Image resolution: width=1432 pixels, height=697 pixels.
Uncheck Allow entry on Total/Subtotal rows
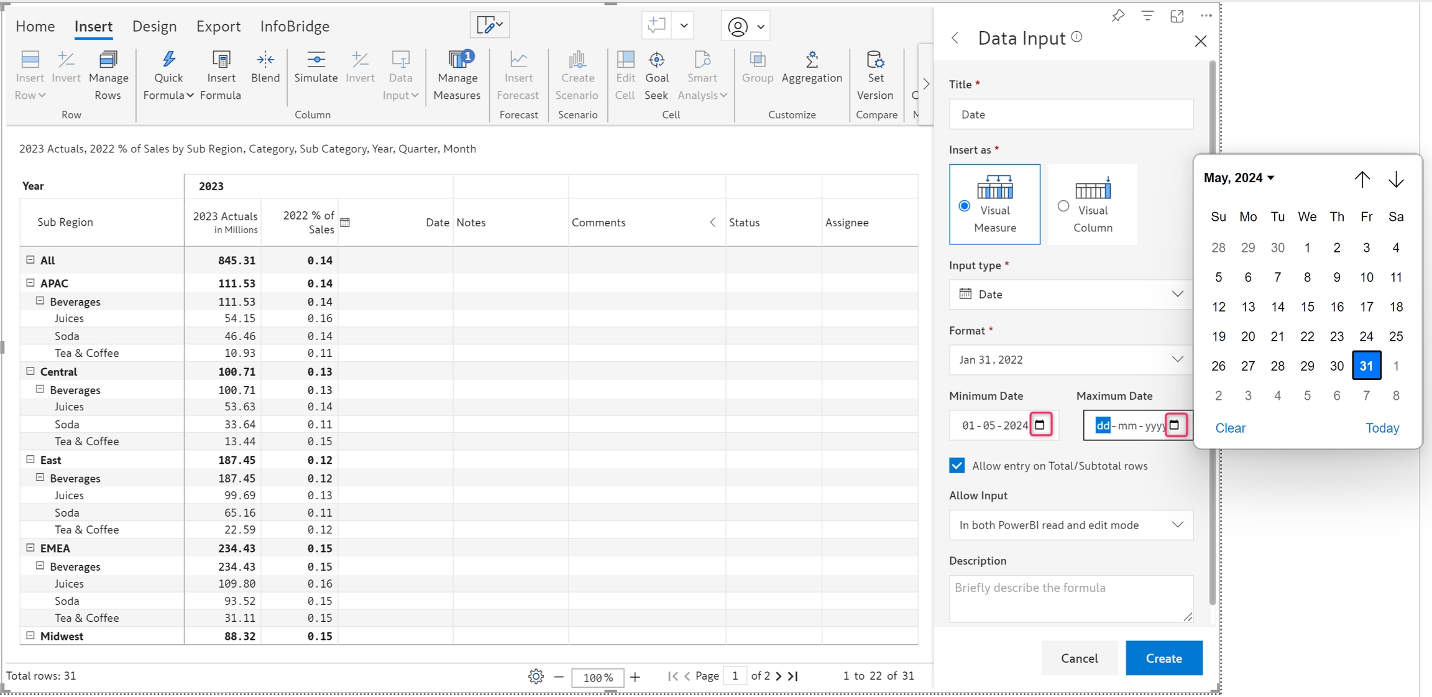tap(957, 466)
